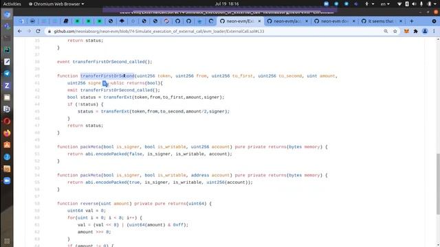Expand the system power menu arrow
Image resolution: width=440 pixels, height=247 pixels.
click(x=435, y=4)
